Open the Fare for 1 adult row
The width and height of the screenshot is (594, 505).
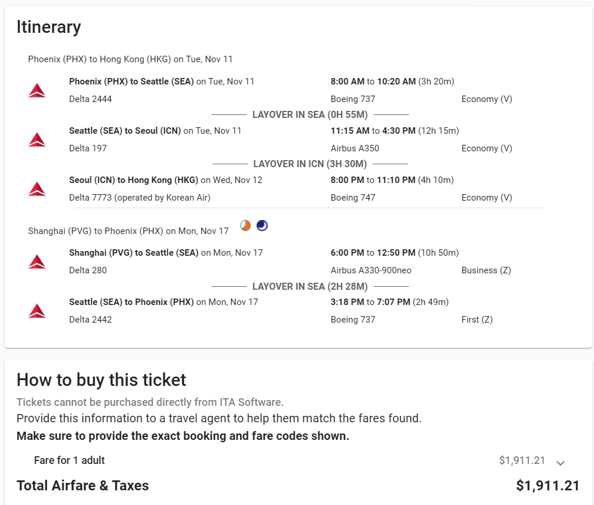70,460
